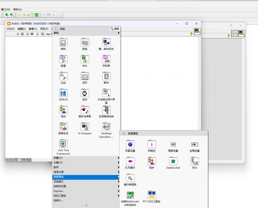Pause execution on block diagram toolbar
The width and height of the screenshot is (258, 208).
(32, 34)
